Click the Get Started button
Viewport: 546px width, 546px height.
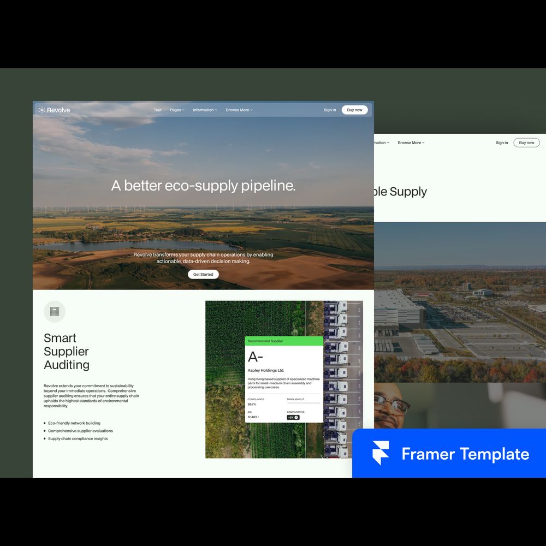pyautogui.click(x=203, y=274)
